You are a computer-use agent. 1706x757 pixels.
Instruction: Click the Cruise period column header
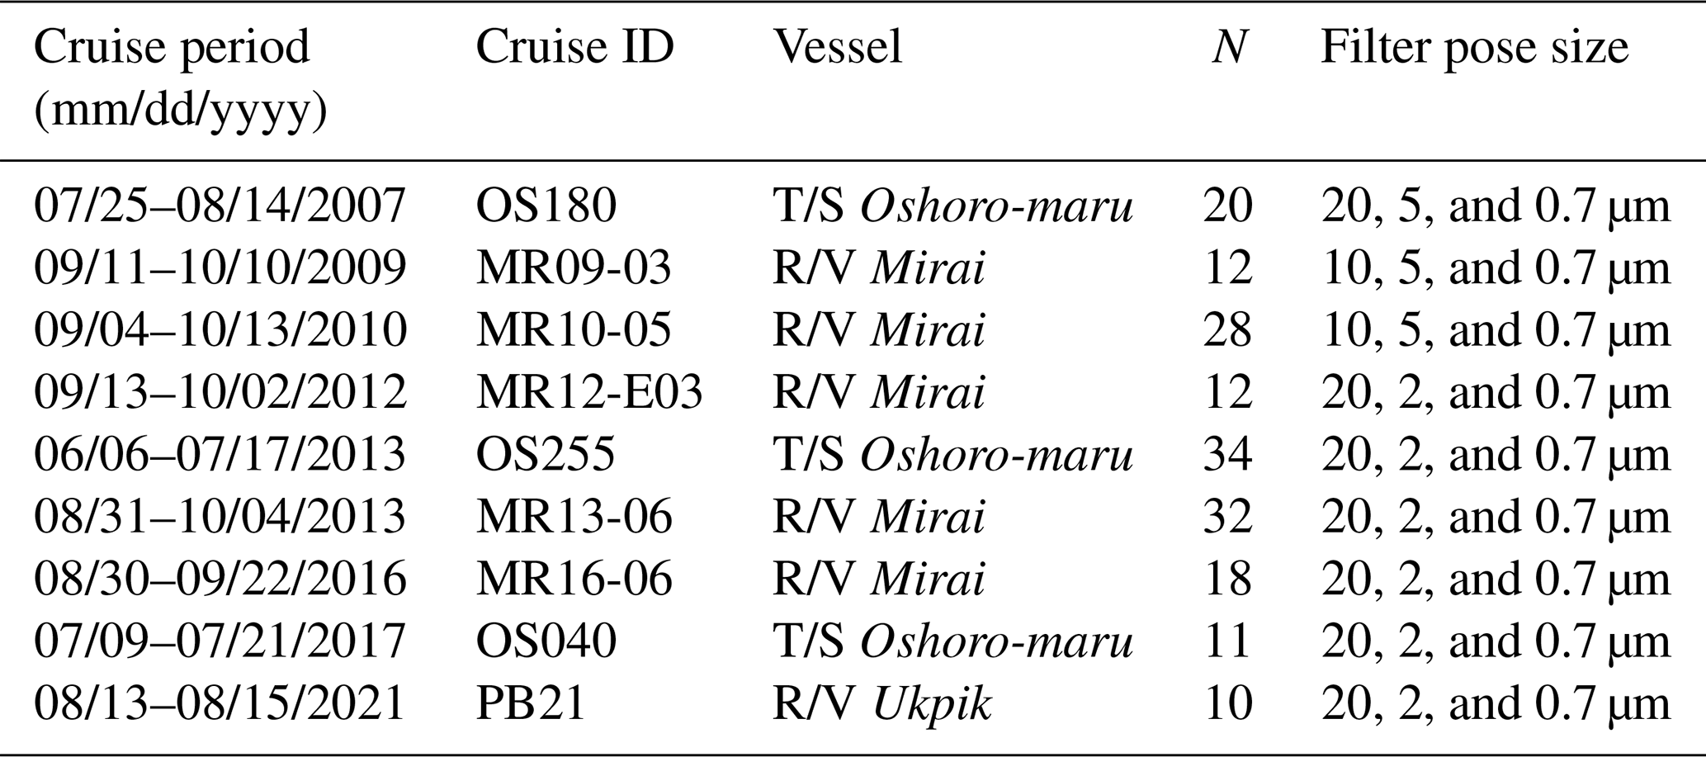pos(180,78)
